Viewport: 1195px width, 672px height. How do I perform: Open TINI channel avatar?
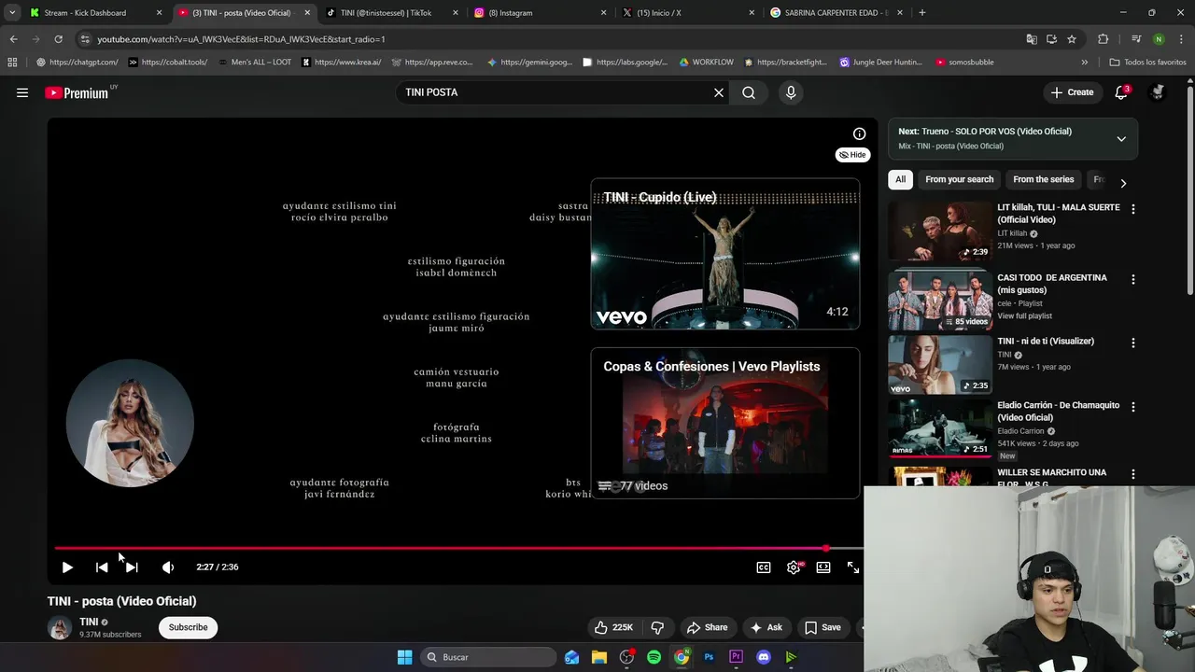click(x=60, y=627)
